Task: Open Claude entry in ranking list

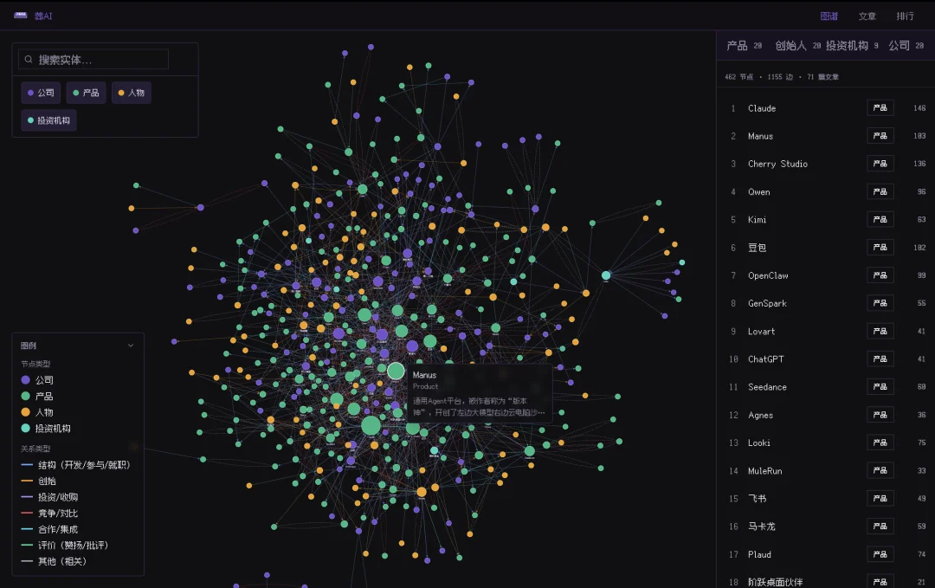Action: coord(762,108)
